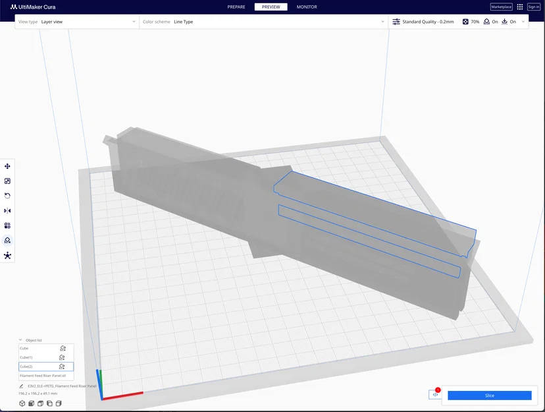The height and width of the screenshot is (412, 545).
Task: Select the Support Blocker tool
Action: click(7, 241)
